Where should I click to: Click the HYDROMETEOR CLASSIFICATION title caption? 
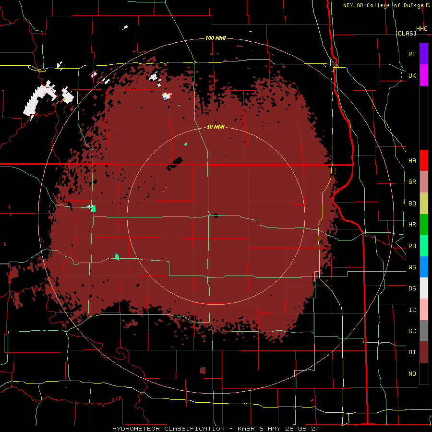(168, 429)
